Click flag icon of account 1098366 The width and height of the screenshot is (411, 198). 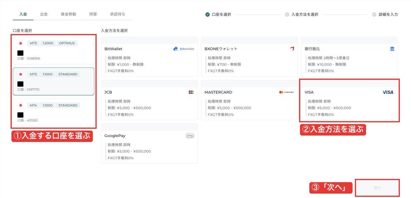point(21,43)
